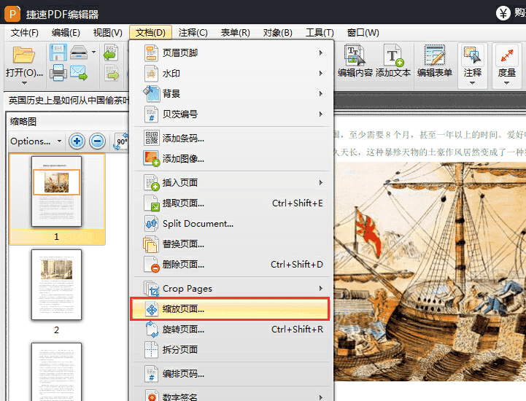Click the Add Text tool icon

coord(393,55)
